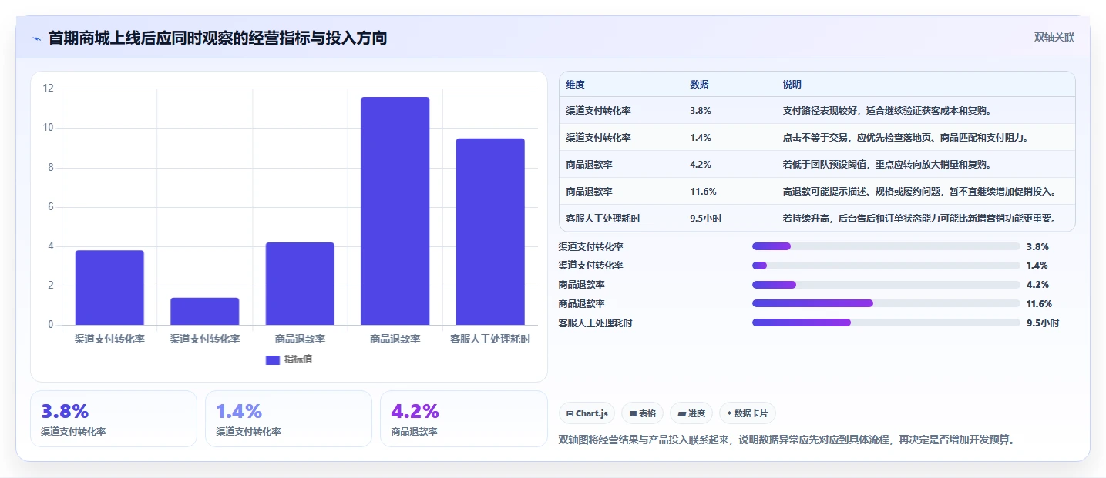This screenshot has width=1106, height=478.
Task: Click the 11.6% value in the table
Action: (x=703, y=192)
